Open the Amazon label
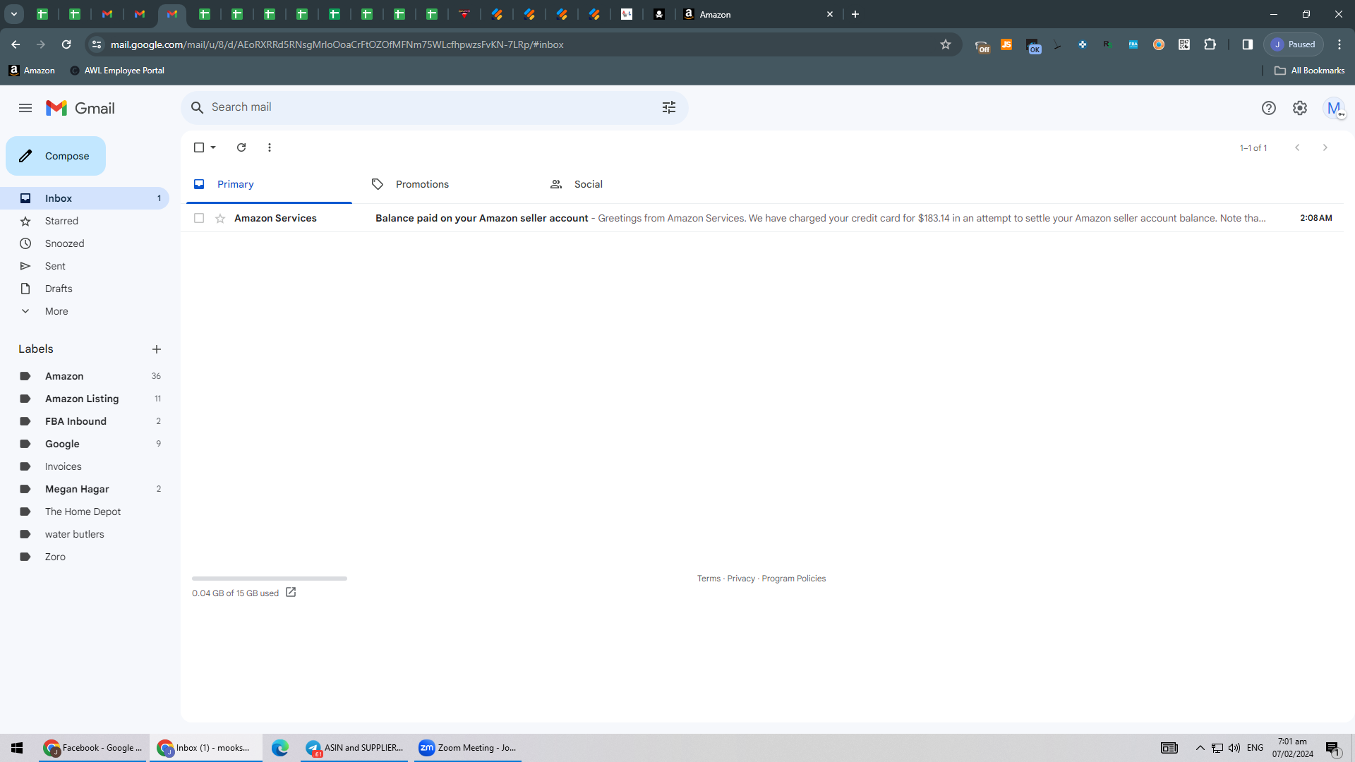Screen dimensions: 1355x762 [x=85, y=376]
